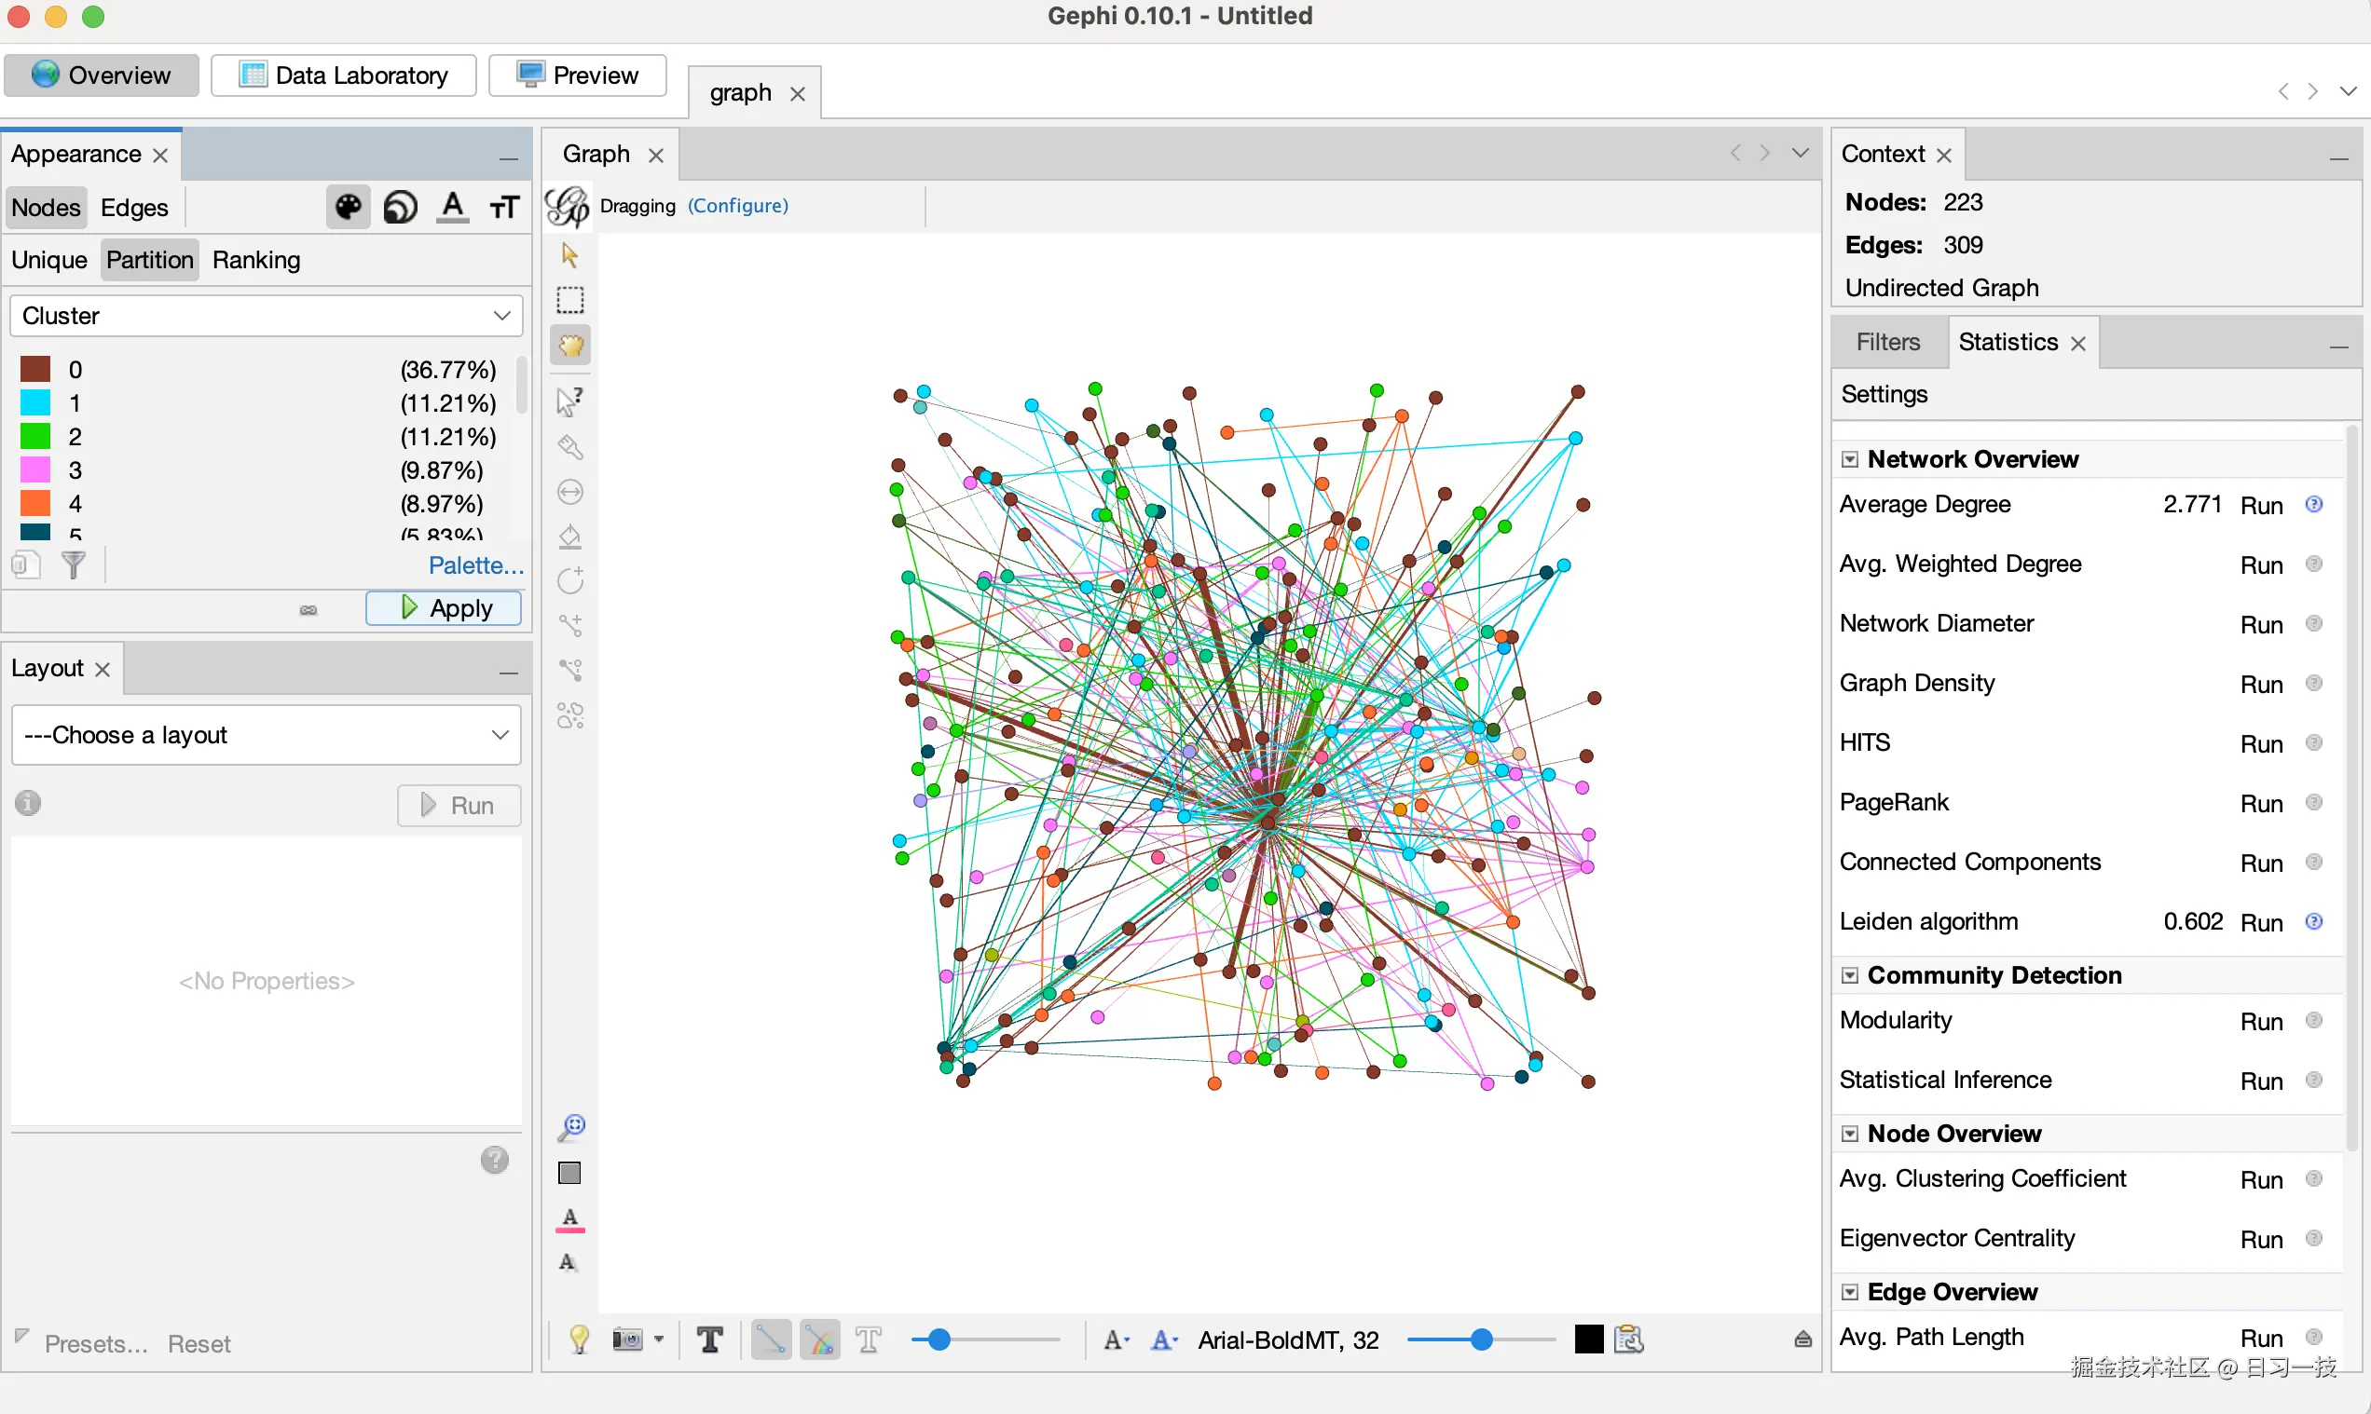Image resolution: width=2371 pixels, height=1414 pixels.
Task: Select the drag hand tool
Action: 570,345
